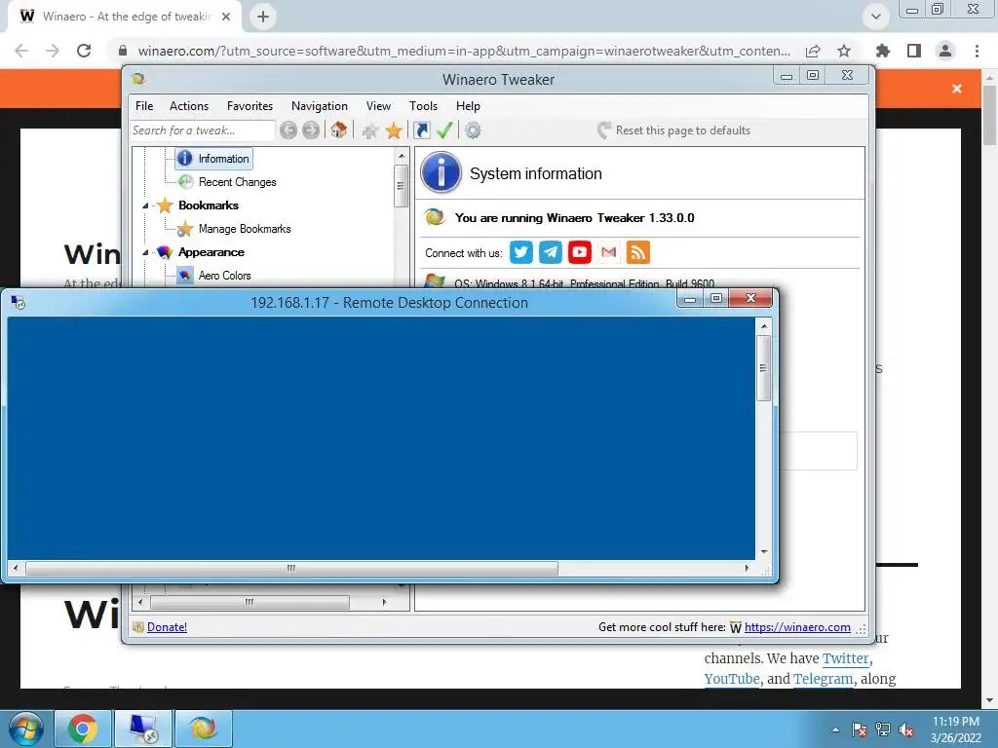Click Tweaker tree horizontal scrollbar thumb
The width and height of the screenshot is (998, 748).
249,602
